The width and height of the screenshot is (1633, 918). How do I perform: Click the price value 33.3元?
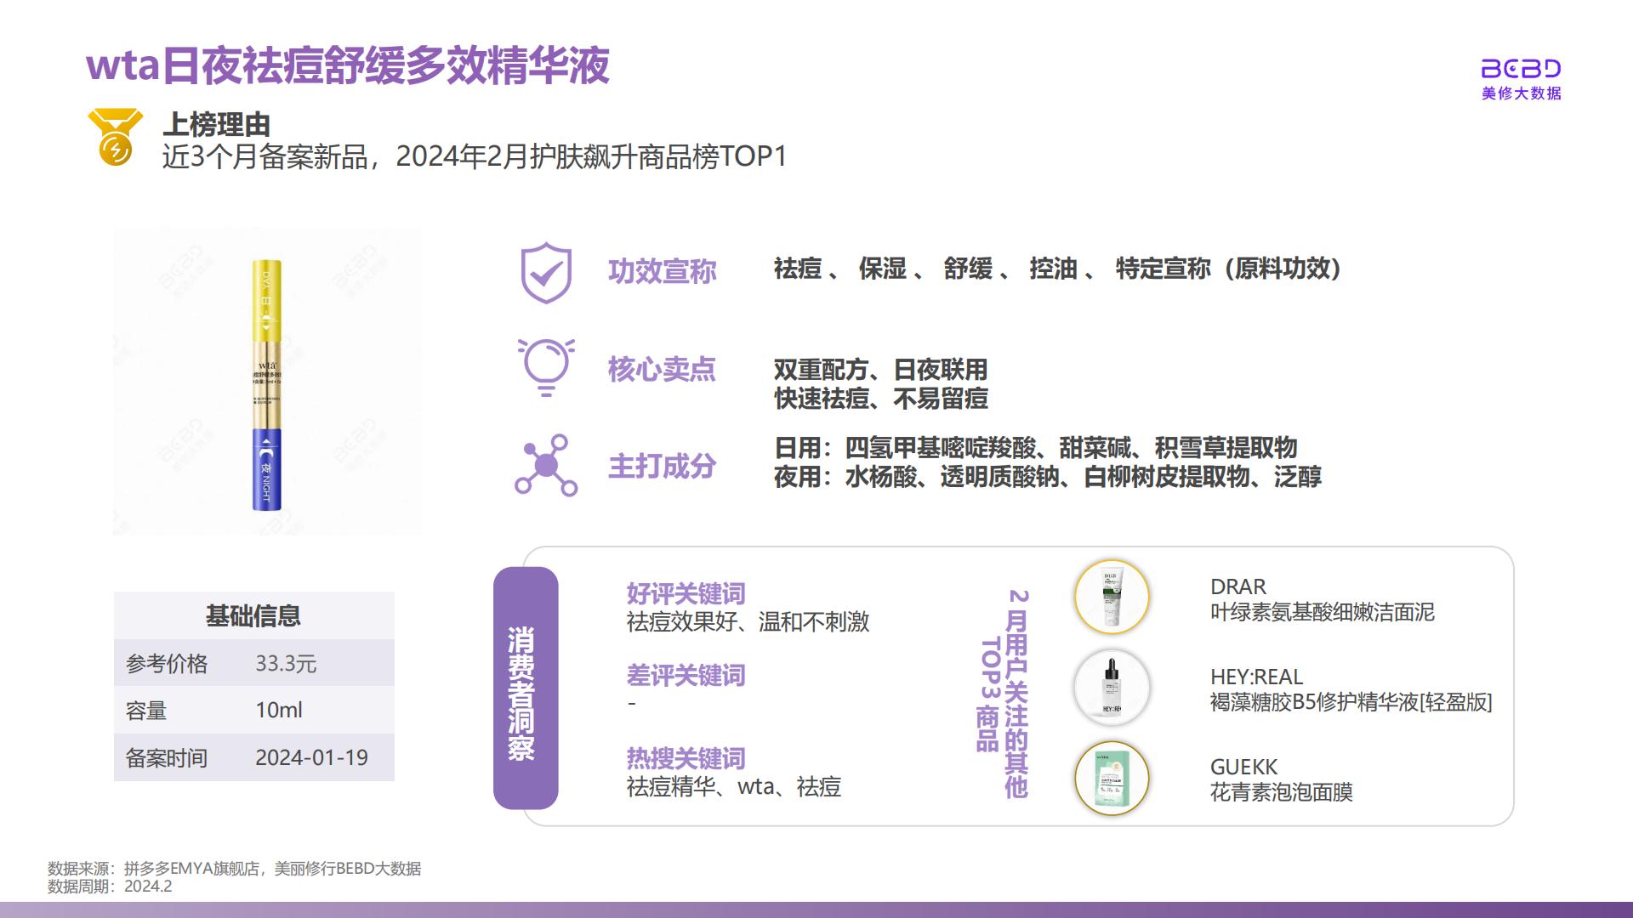click(x=286, y=664)
